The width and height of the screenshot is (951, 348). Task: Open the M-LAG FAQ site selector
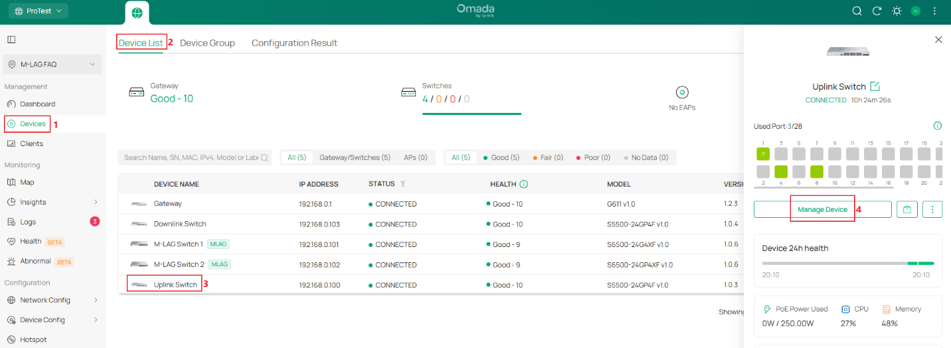pos(52,64)
